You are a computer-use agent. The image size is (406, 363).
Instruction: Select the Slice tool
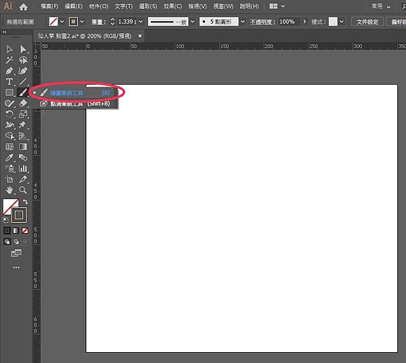click(x=23, y=179)
